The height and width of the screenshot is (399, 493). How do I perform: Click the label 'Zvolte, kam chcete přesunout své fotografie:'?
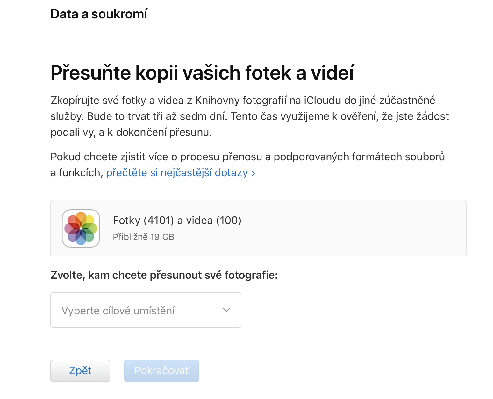(164, 275)
